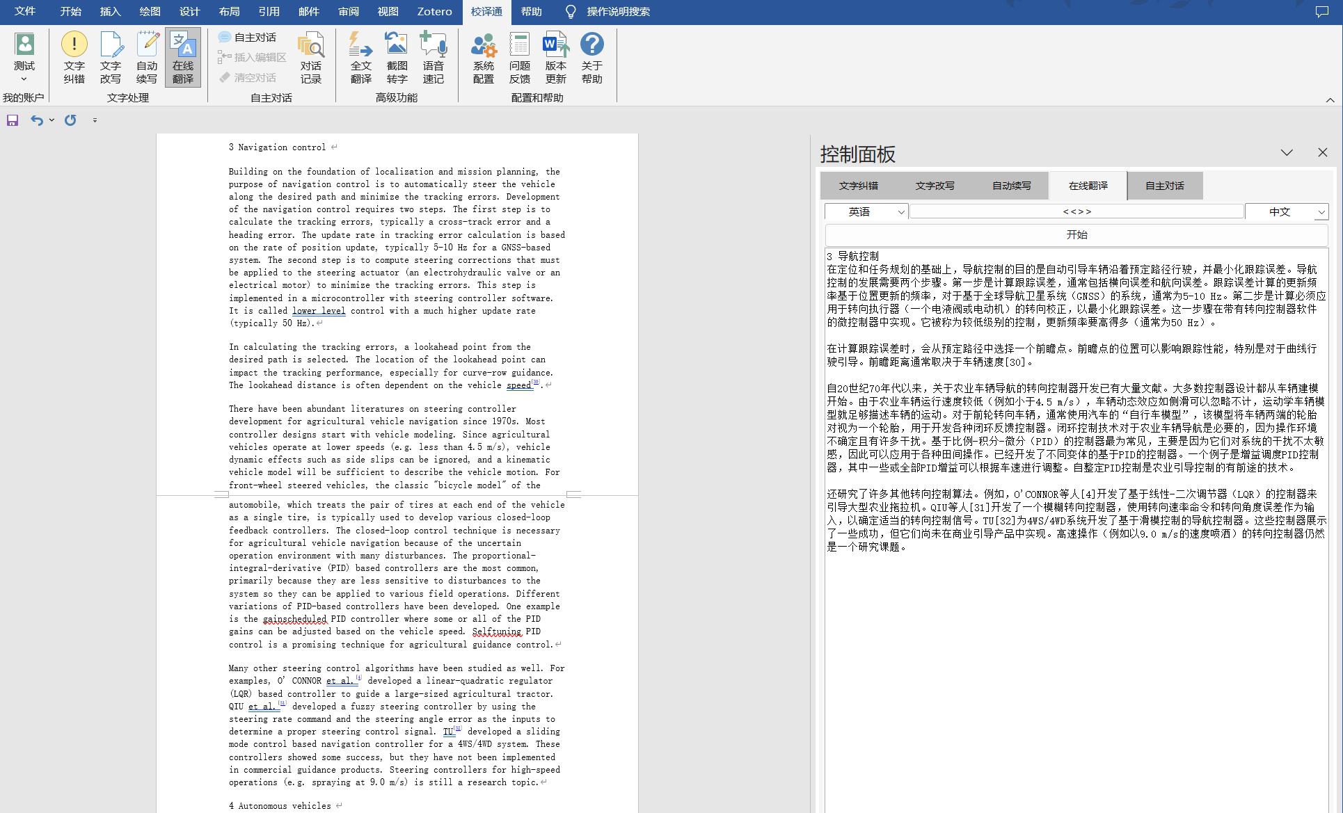
Task: Undo the last action
Action: pos(37,120)
